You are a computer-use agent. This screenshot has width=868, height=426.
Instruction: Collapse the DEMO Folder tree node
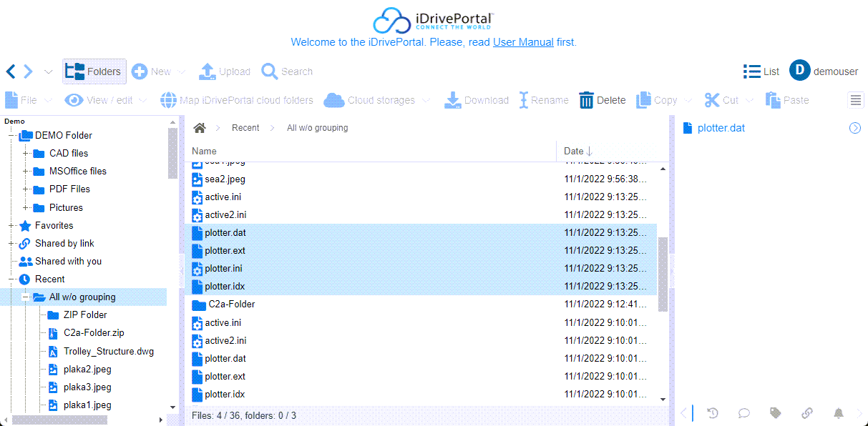coord(12,135)
